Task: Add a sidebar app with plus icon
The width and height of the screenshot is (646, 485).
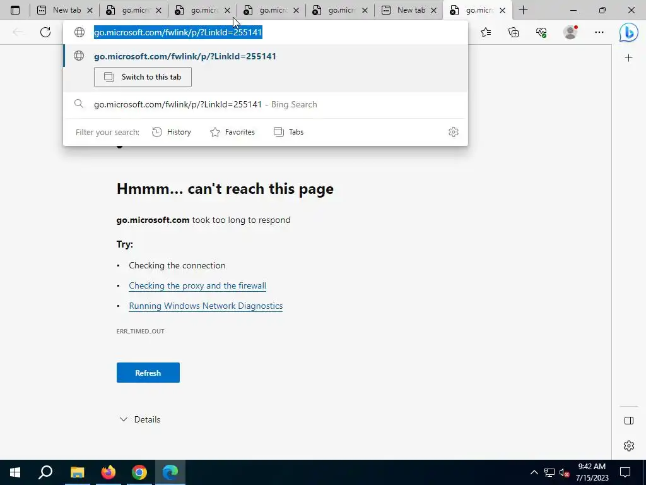Action: pyautogui.click(x=629, y=58)
